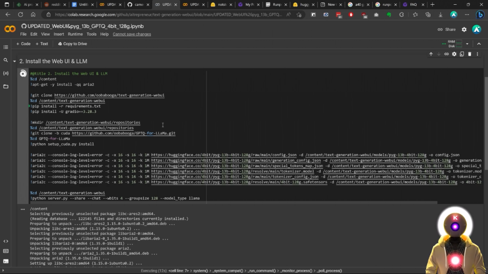Open the notebook settings gear
The height and width of the screenshot is (274, 488).
tap(464, 29)
